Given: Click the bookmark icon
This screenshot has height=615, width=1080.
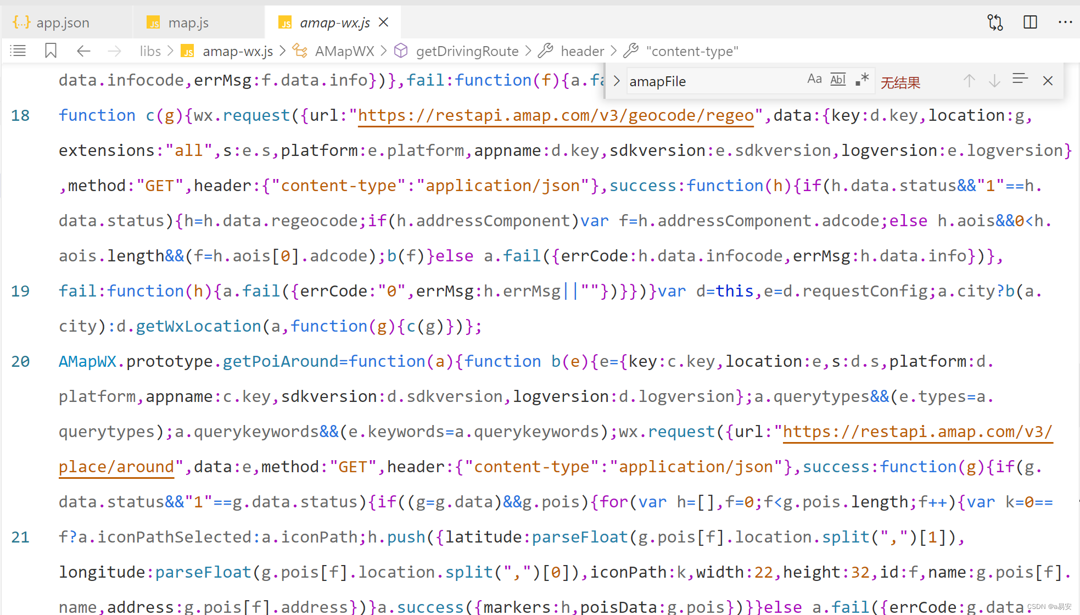Looking at the screenshot, I should click(x=51, y=51).
